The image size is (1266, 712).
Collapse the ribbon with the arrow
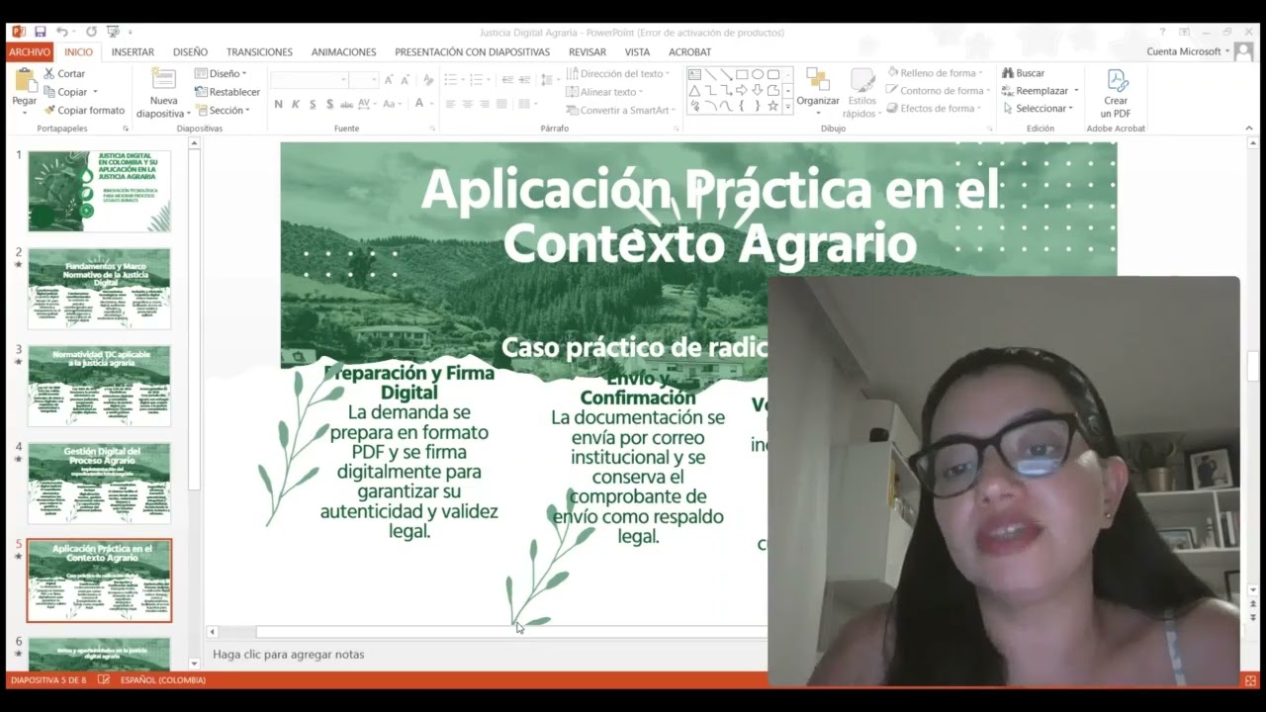[1251, 129]
